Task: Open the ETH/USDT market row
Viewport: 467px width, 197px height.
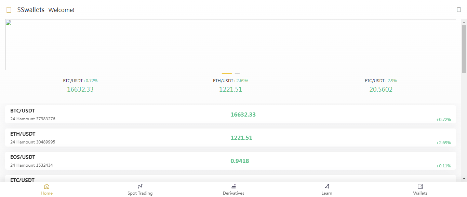Action: tap(230, 138)
